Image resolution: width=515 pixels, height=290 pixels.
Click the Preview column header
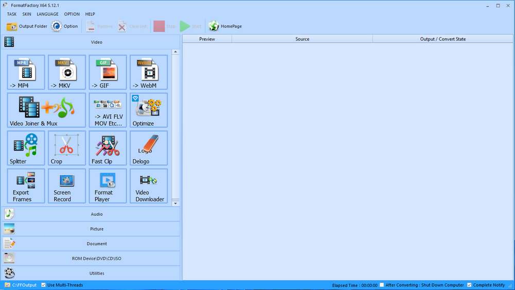[207, 39]
